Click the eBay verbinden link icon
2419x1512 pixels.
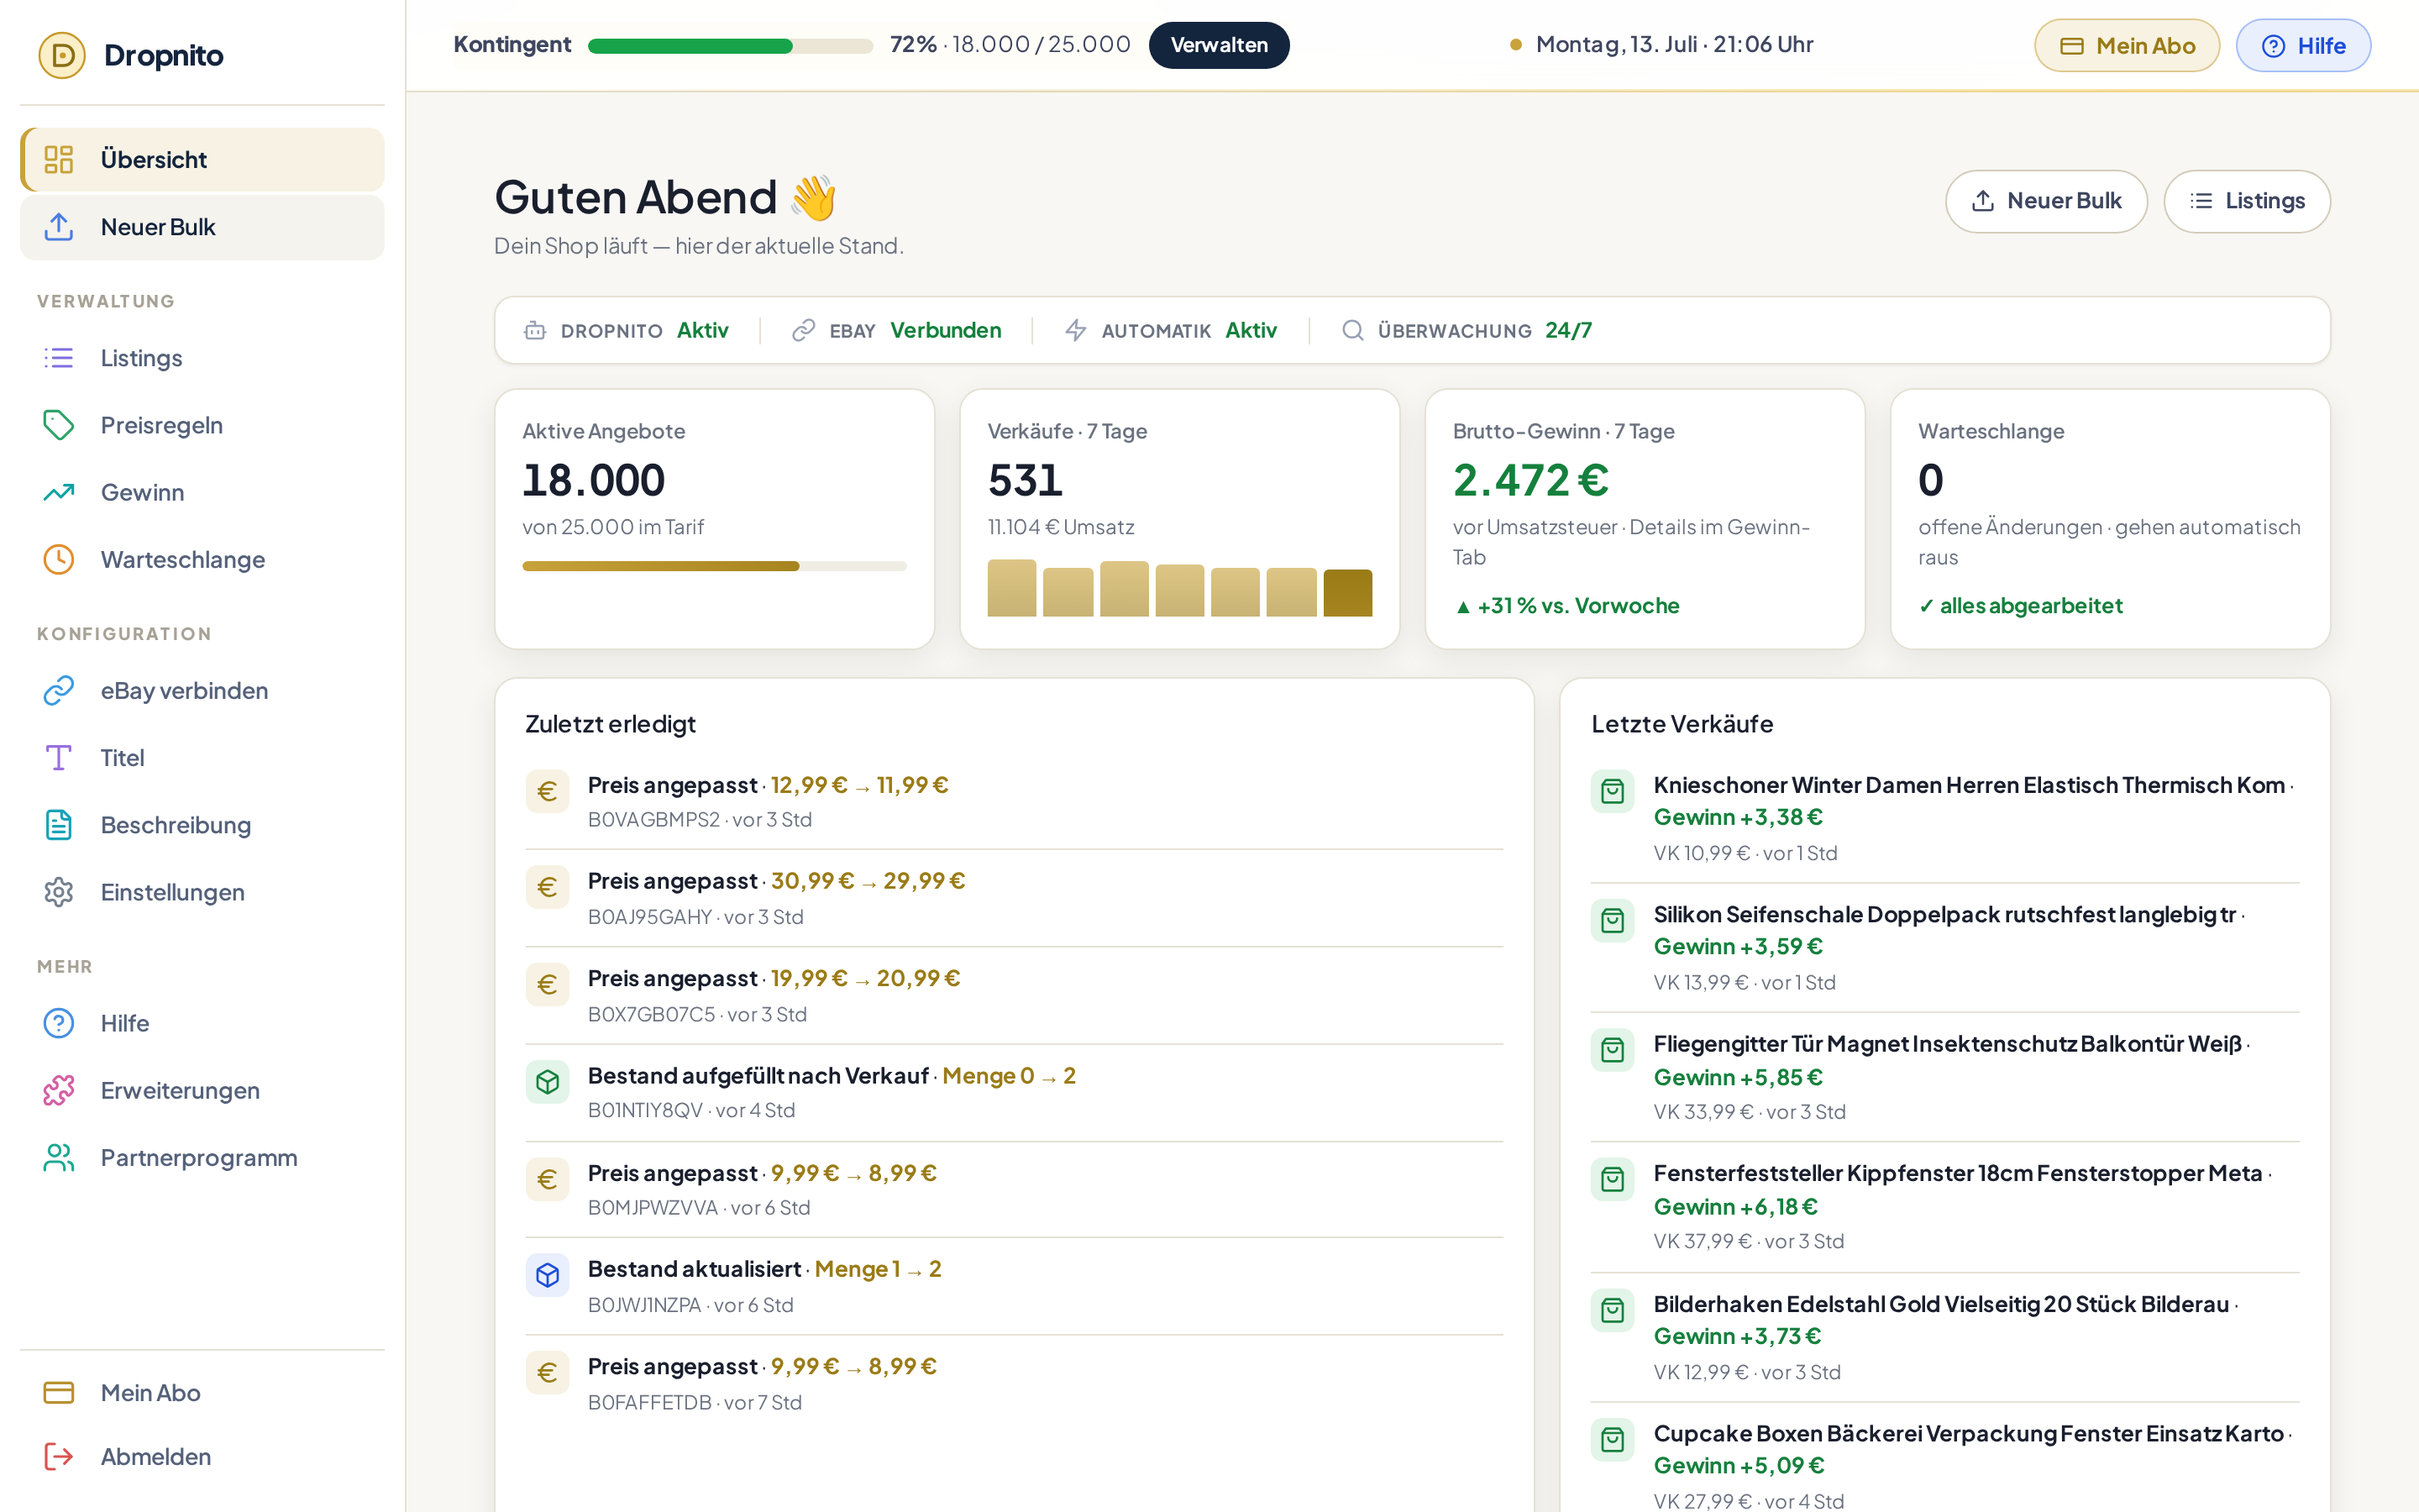(59, 690)
